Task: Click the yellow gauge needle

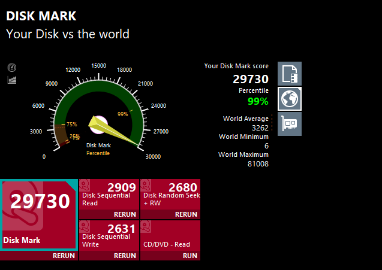Action: (114, 132)
